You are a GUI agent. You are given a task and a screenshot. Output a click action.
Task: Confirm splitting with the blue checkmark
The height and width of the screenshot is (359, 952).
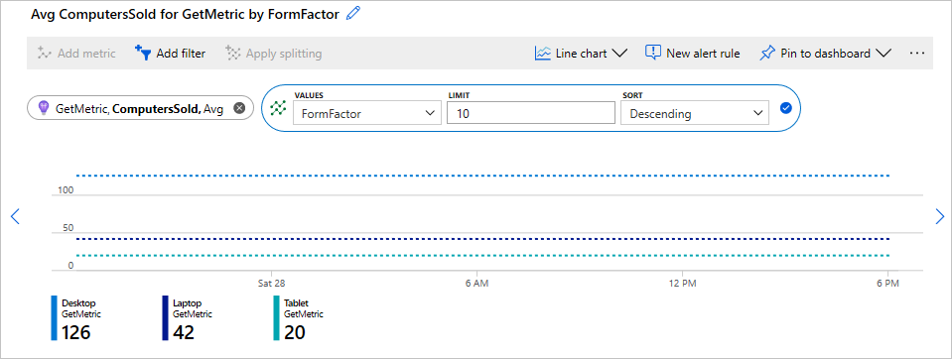[x=785, y=108]
